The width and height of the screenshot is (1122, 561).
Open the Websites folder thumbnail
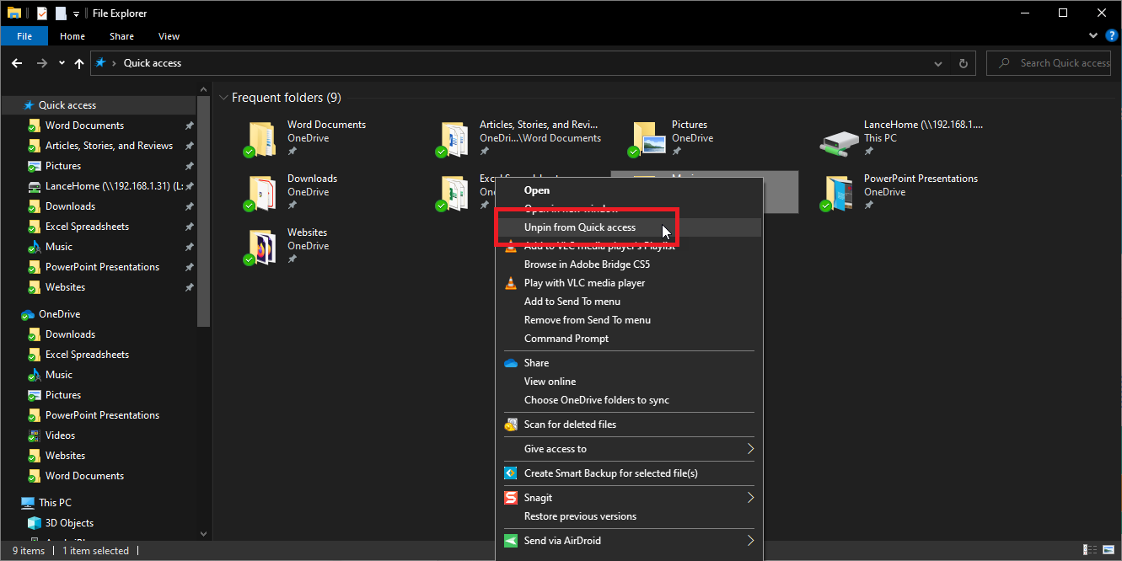coord(262,247)
